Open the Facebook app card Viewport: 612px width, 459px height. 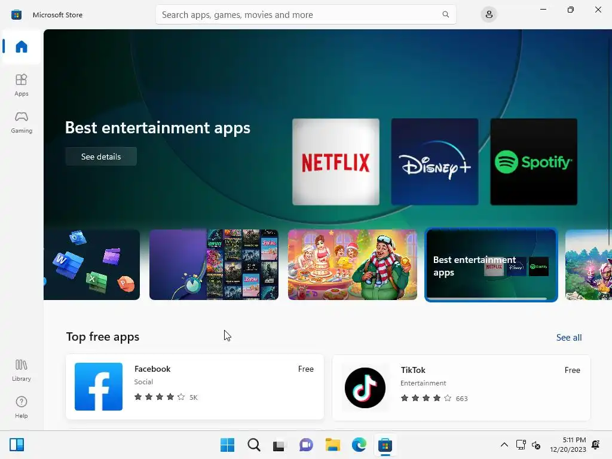click(195, 387)
